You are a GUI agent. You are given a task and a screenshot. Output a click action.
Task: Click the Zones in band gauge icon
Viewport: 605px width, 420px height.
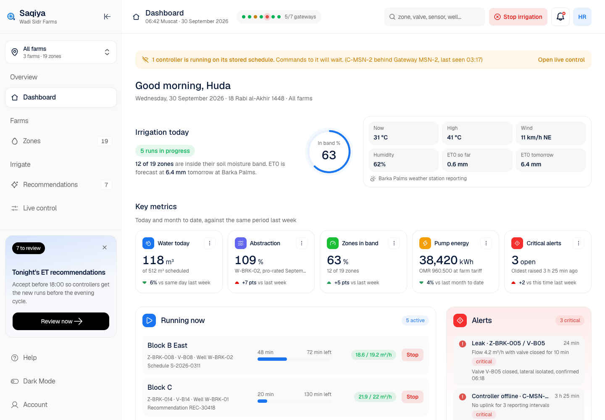pyautogui.click(x=333, y=243)
